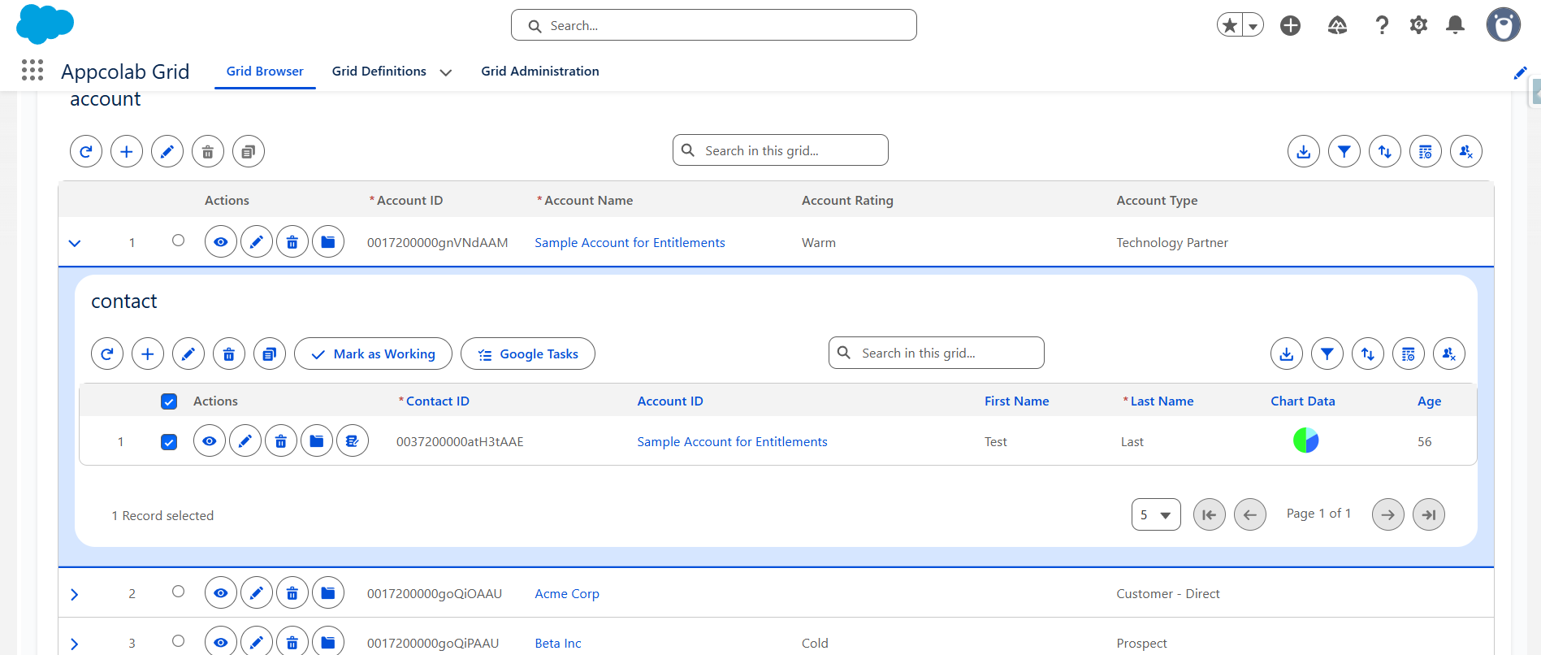Viewport: 1541px width, 655px height.
Task: Click account grid user-remove icon
Action: pos(1466,151)
